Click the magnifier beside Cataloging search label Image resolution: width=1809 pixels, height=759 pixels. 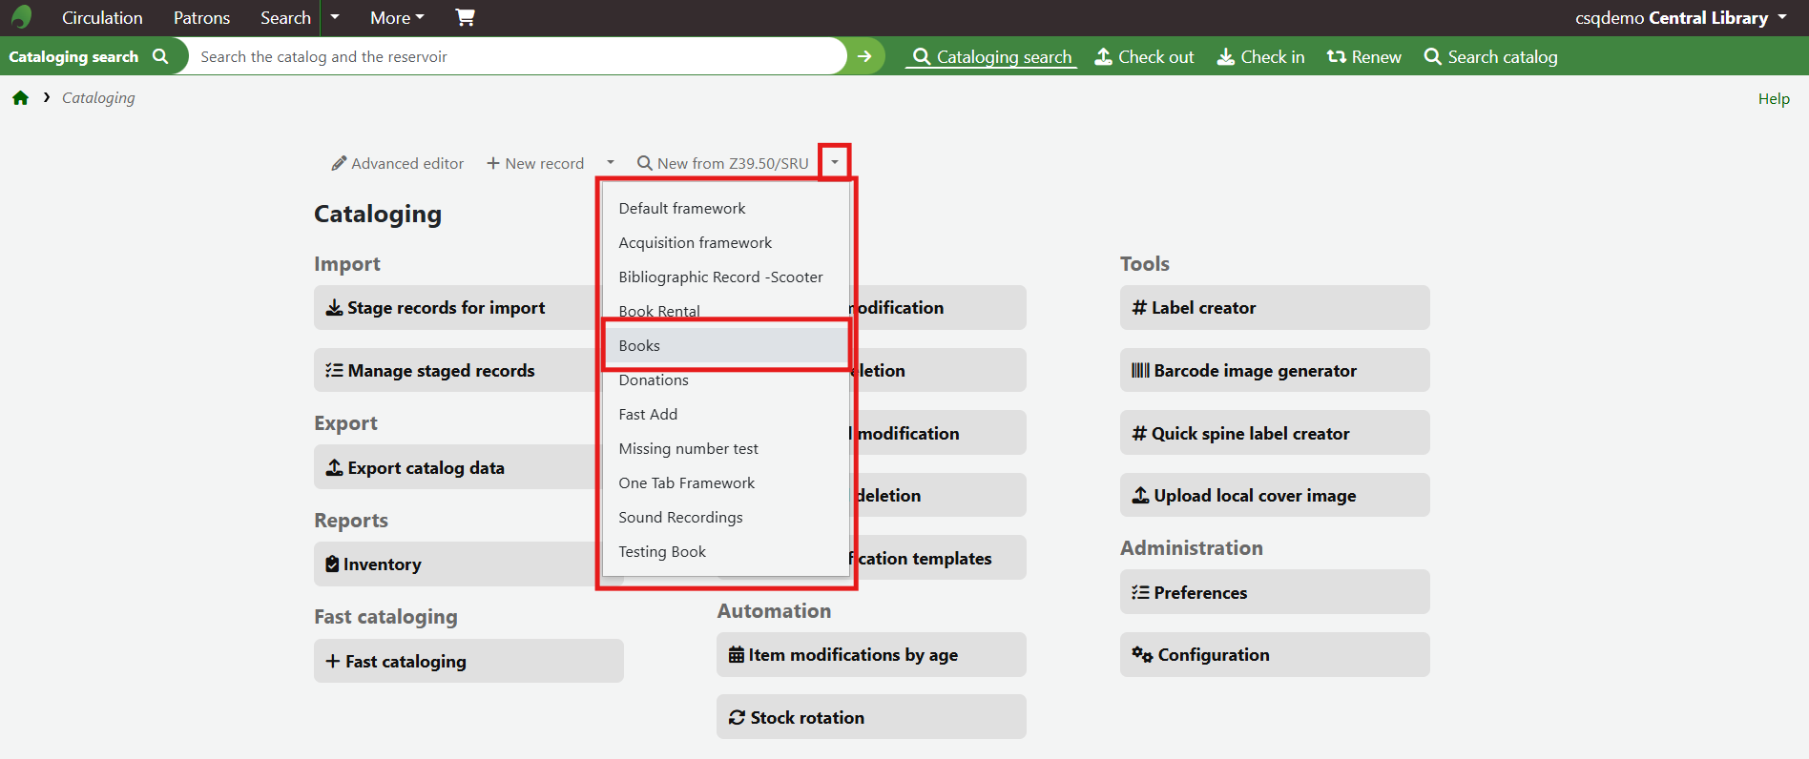(160, 56)
